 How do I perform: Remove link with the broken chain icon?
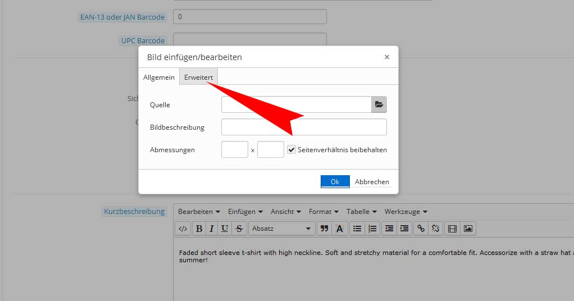[x=436, y=229]
